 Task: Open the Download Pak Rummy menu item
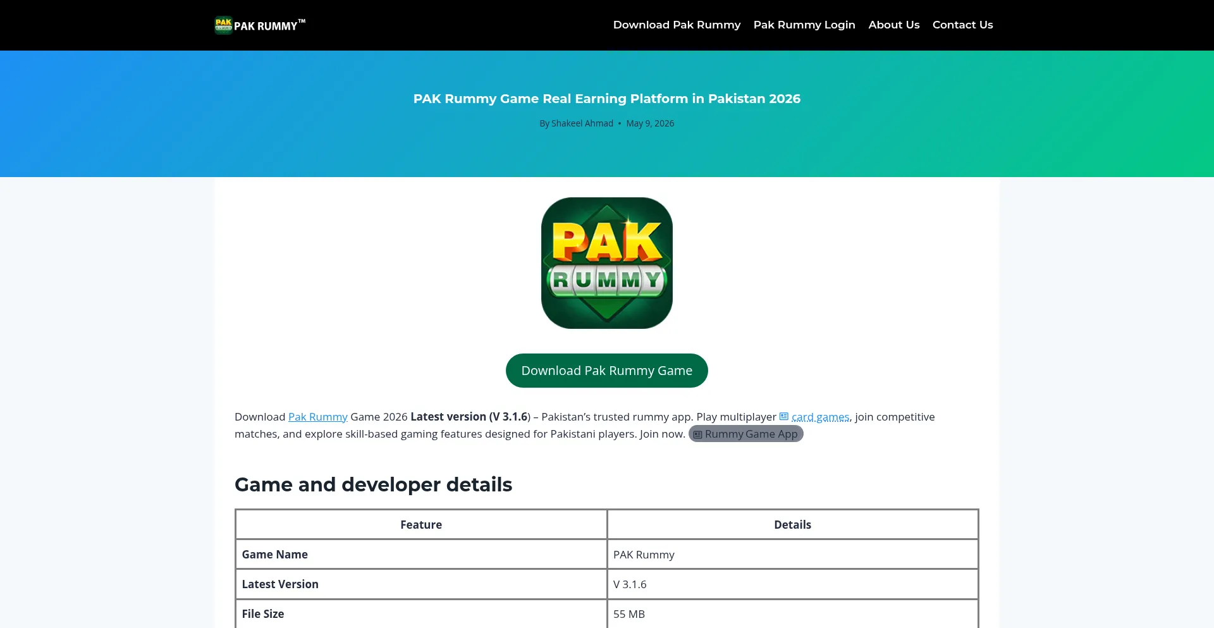coord(677,25)
